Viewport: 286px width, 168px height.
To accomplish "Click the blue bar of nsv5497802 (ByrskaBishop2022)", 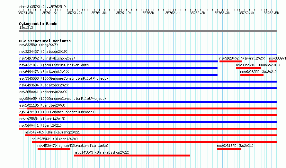I will coord(119,61).
